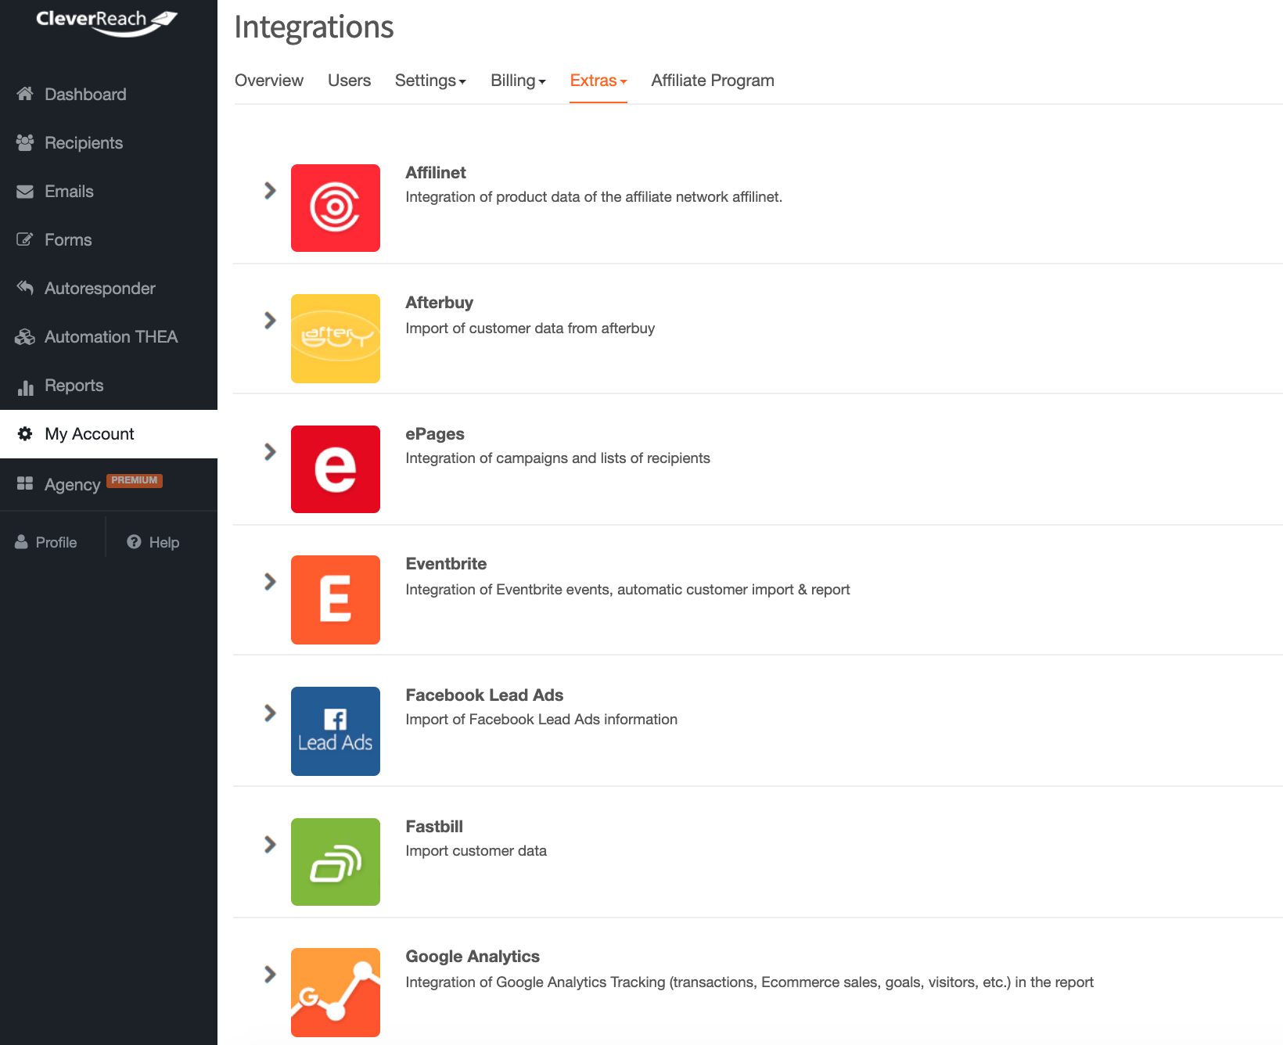Open the Settings dropdown menu
The width and height of the screenshot is (1283, 1045).
(430, 81)
